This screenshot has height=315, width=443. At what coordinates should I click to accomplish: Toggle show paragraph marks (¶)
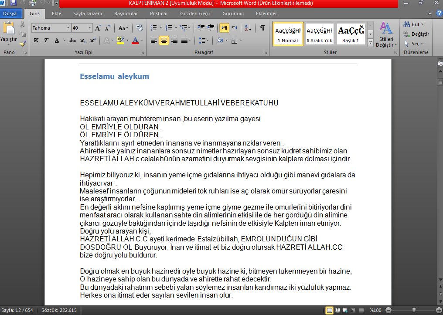coord(262,28)
